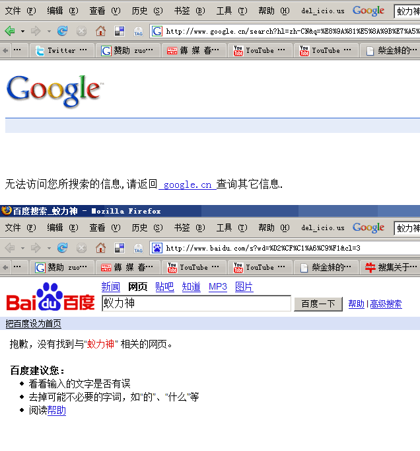
Task: Switch to 赞助 zuo tab in top window
Action: click(x=127, y=51)
